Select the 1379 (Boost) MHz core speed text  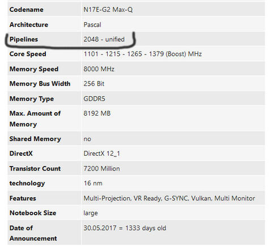tap(175, 54)
